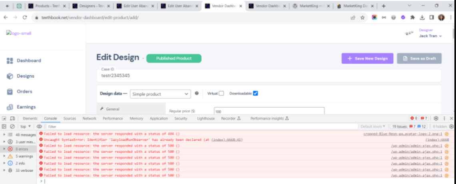456x184 pixels.
Task: Open the cropped-Blue-Neon avatar logo source link
Action: point(403,134)
